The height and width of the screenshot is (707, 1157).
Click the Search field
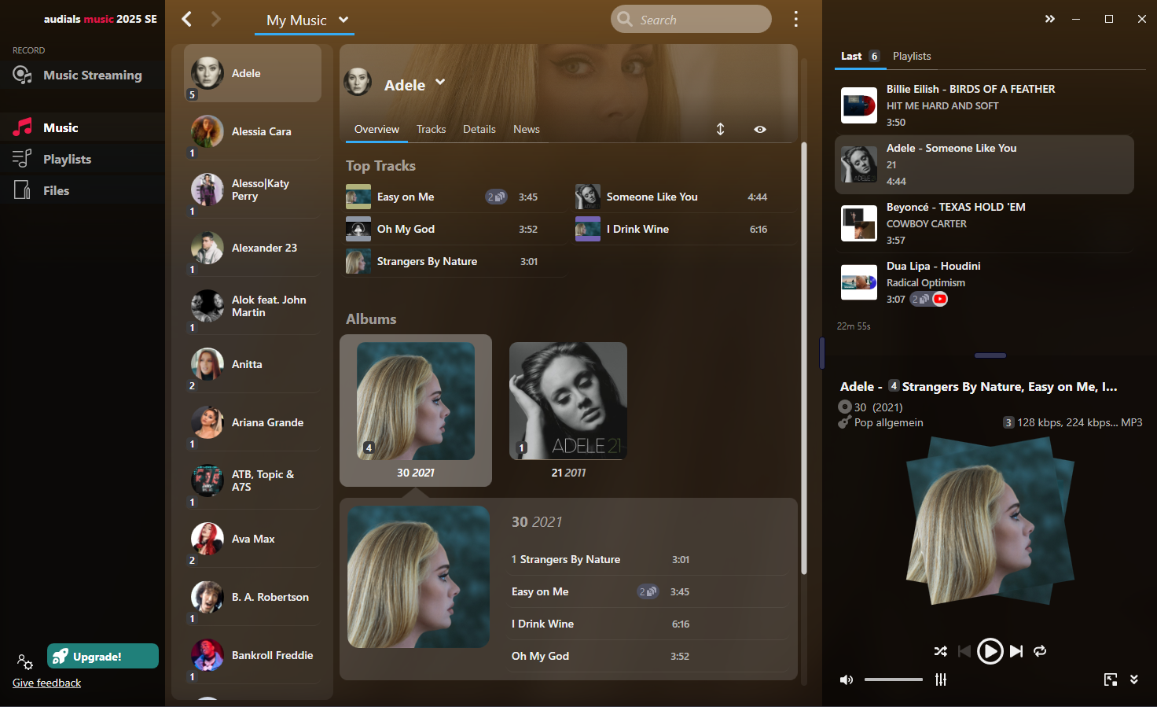(x=691, y=19)
